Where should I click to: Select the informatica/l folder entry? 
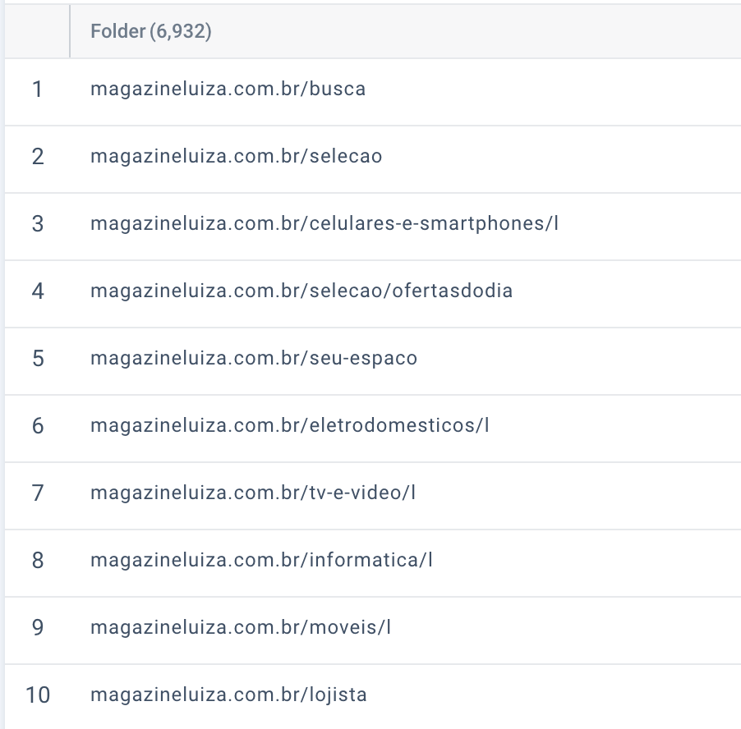[x=261, y=560]
